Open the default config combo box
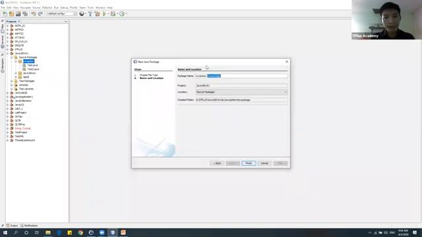 62,14
